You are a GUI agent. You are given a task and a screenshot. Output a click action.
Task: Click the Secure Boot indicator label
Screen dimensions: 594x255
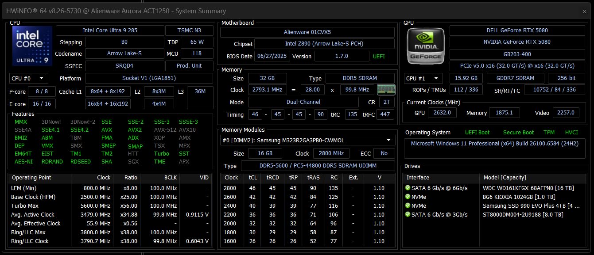pos(518,133)
